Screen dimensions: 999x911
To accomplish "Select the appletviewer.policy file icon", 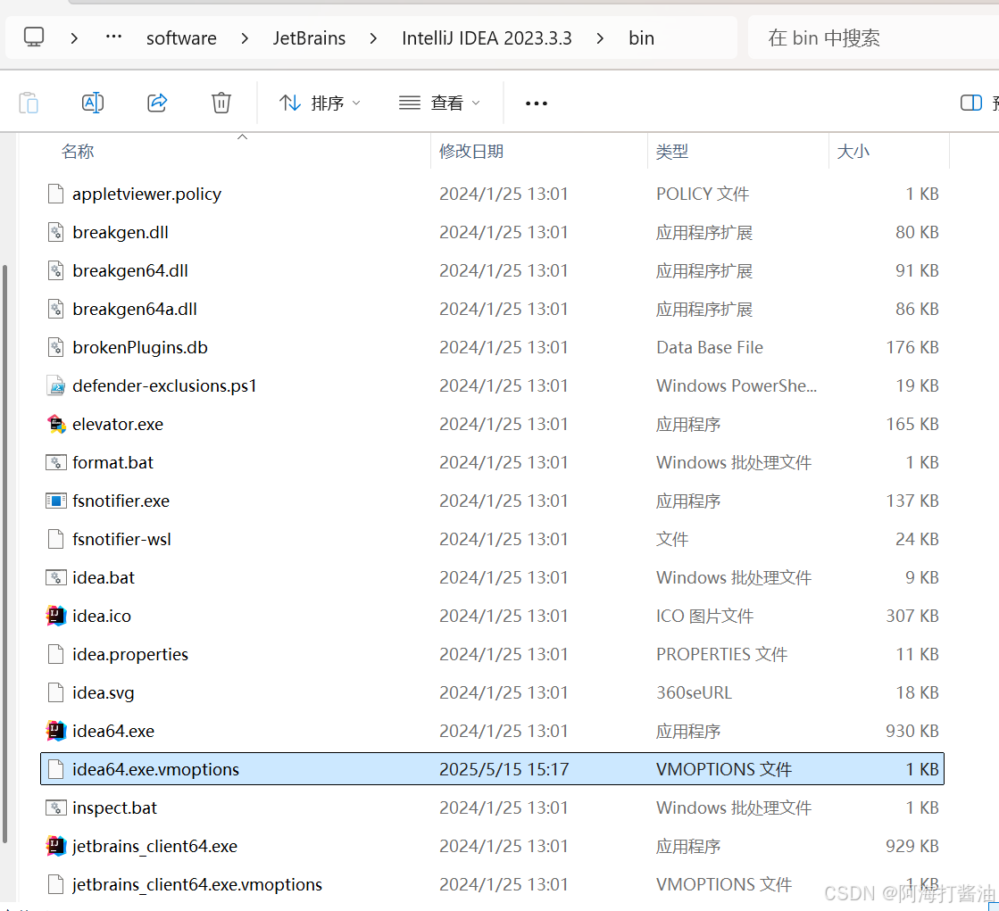I will (56, 194).
